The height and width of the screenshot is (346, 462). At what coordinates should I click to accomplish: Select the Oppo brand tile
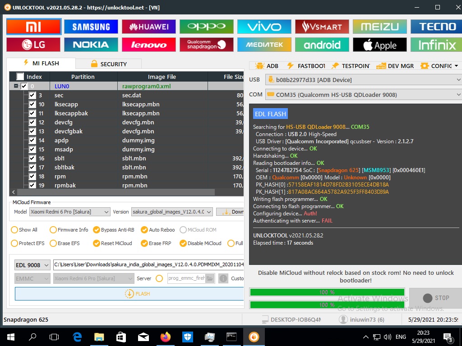[x=207, y=27]
